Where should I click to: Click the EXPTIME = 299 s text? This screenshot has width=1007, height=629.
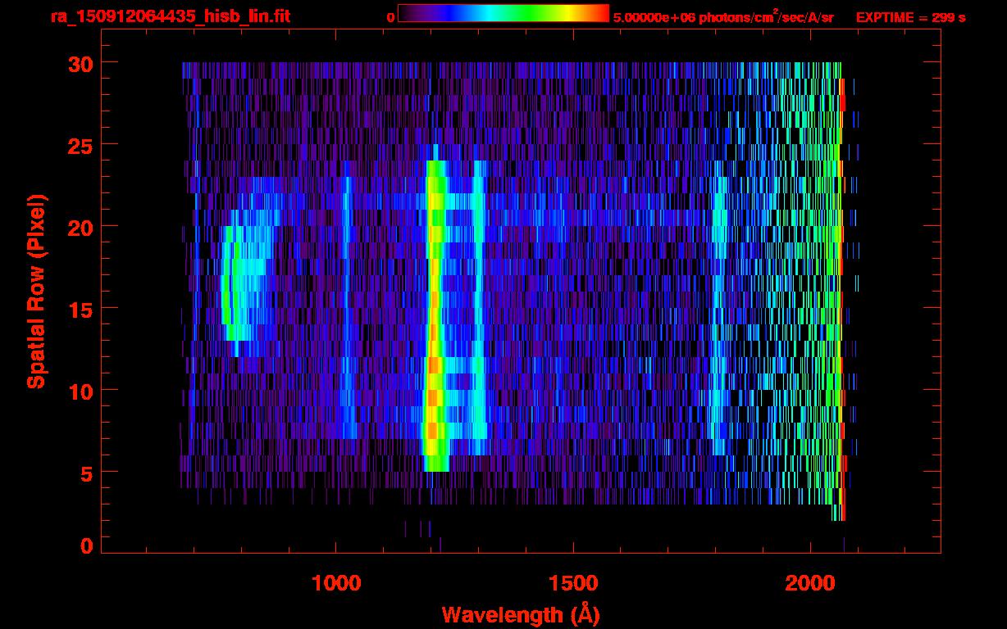[910, 17]
